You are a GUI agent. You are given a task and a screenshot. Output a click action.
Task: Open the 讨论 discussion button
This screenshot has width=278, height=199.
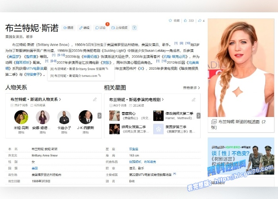[x=100, y=28]
